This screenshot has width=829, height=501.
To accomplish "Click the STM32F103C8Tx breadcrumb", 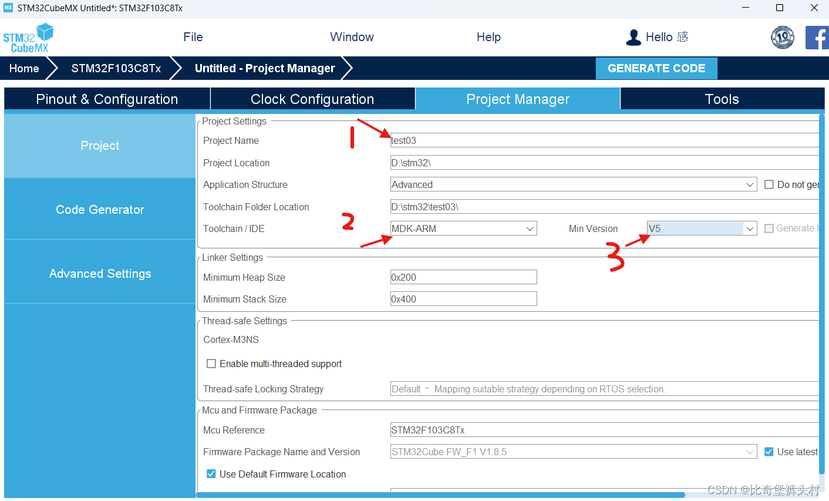I will coord(116,68).
